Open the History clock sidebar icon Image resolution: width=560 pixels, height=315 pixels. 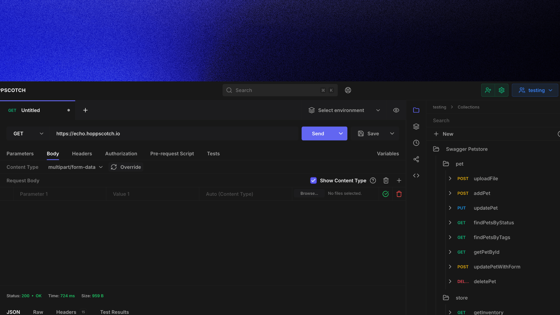click(416, 143)
